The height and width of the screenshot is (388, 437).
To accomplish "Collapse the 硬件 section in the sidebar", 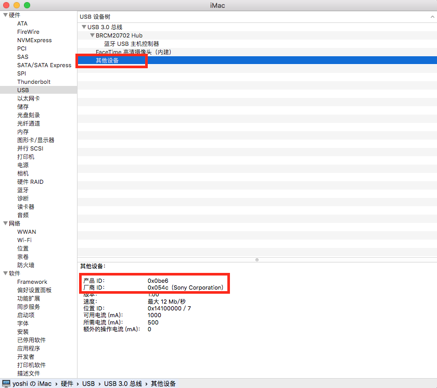I will [x=5, y=15].
